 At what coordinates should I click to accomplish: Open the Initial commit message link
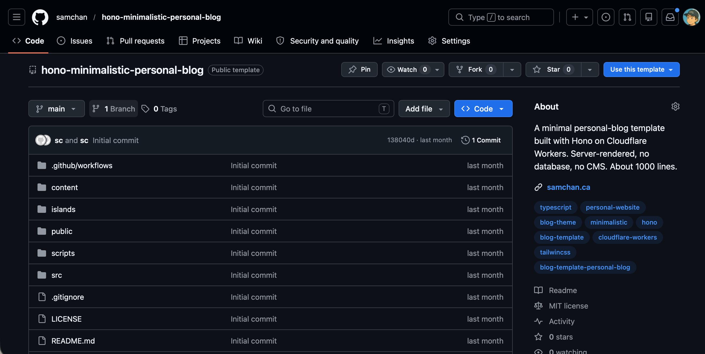tap(115, 140)
